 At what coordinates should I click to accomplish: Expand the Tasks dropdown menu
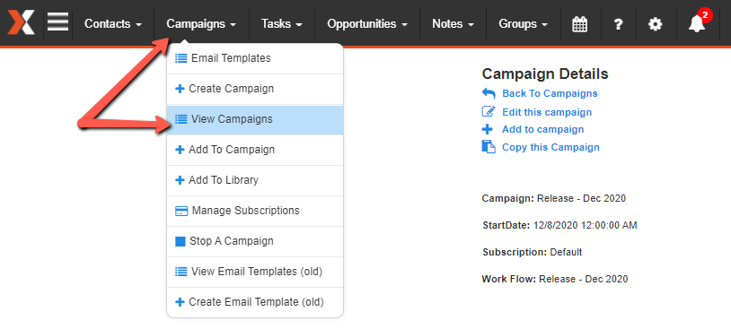282,23
